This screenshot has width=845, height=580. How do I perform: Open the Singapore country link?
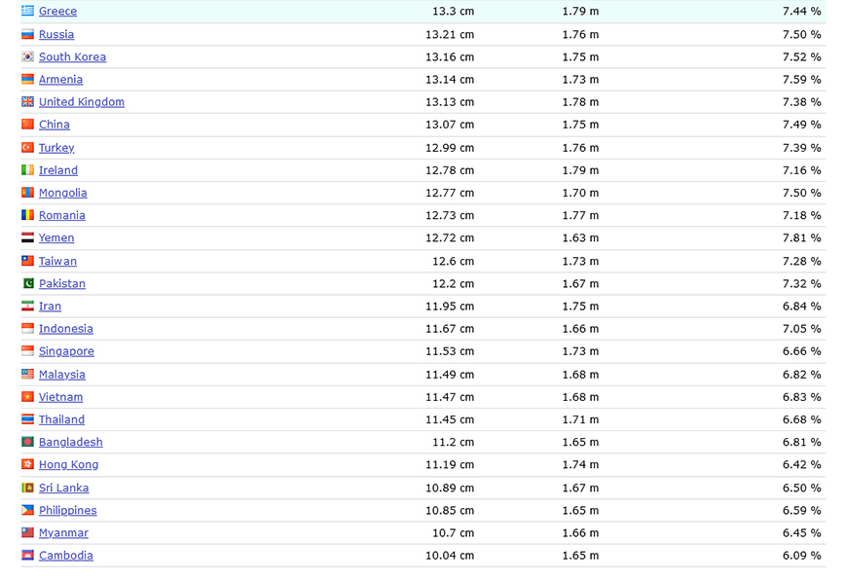(66, 351)
